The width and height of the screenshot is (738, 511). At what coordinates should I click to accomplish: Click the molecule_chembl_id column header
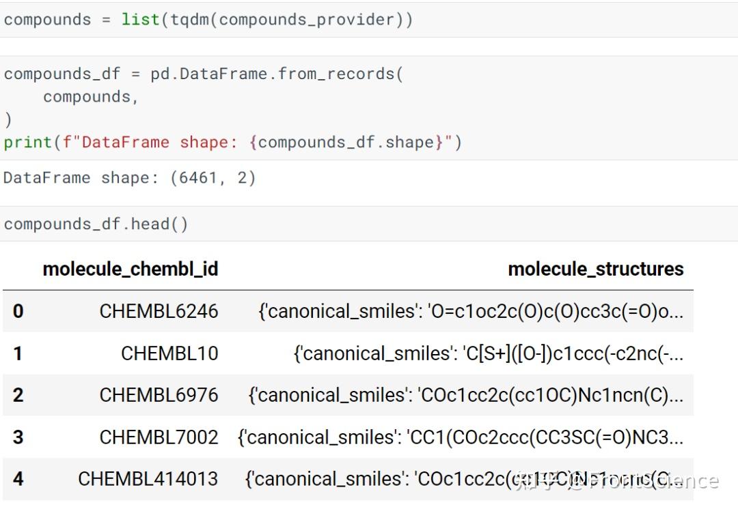130,269
